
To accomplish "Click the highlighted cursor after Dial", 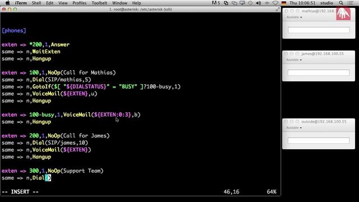I will pyautogui.click(x=48, y=178).
